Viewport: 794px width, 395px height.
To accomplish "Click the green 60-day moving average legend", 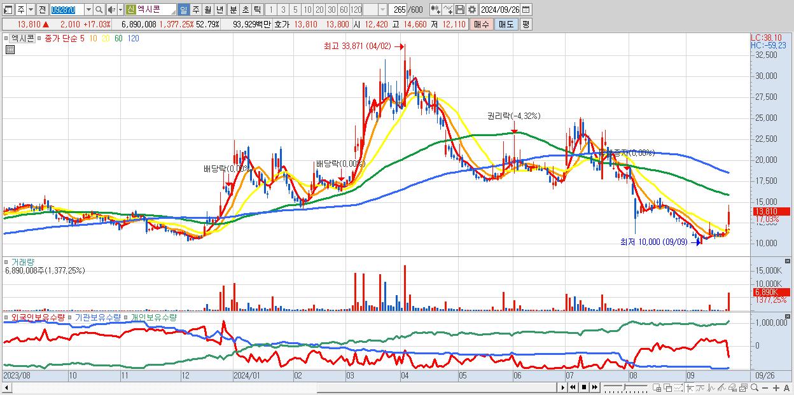I will (120, 38).
